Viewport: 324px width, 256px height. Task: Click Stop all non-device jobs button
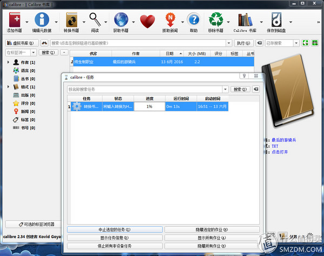[x=114, y=246]
